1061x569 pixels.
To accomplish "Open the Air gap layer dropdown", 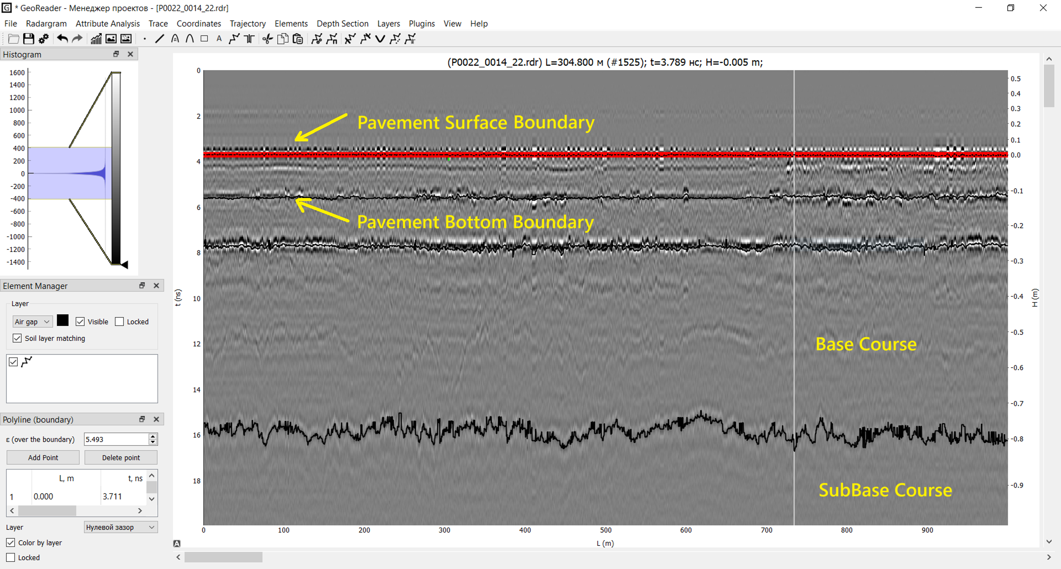I will pos(32,322).
